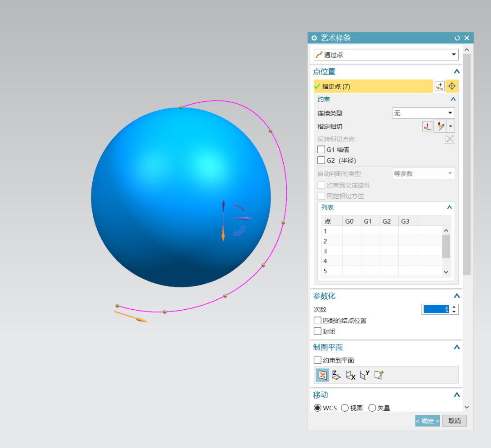Open the 等参数 dropdown
This screenshot has height=448, width=491.
tap(423, 174)
